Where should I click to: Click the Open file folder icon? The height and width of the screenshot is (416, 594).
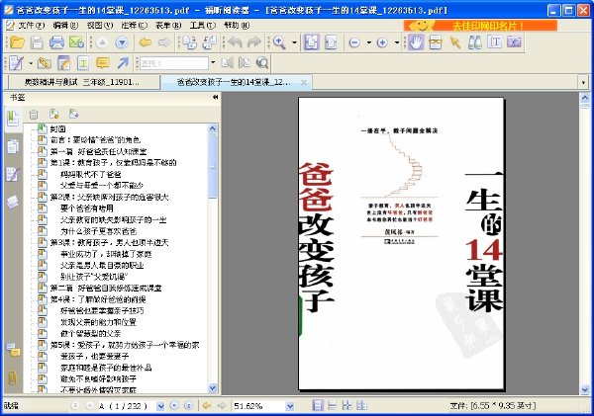pyautogui.click(x=17, y=42)
